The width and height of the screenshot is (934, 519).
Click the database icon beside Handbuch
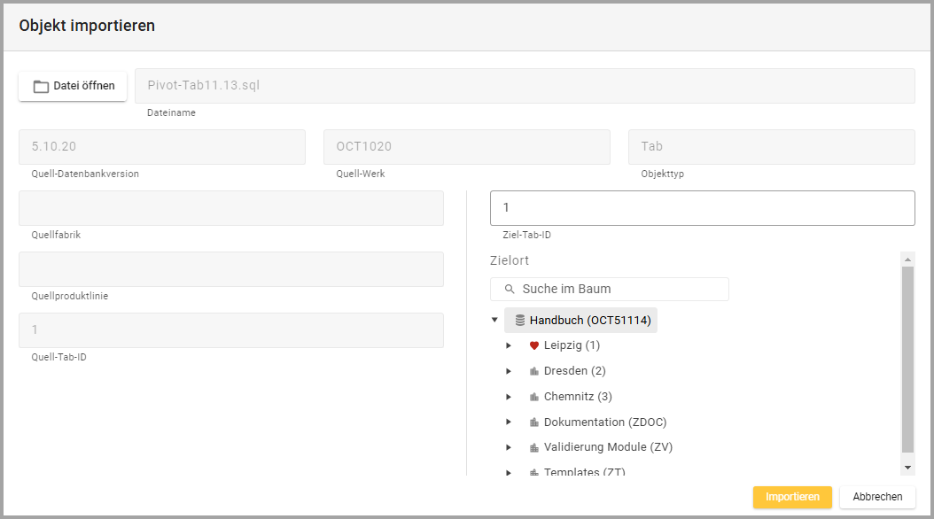tap(520, 321)
